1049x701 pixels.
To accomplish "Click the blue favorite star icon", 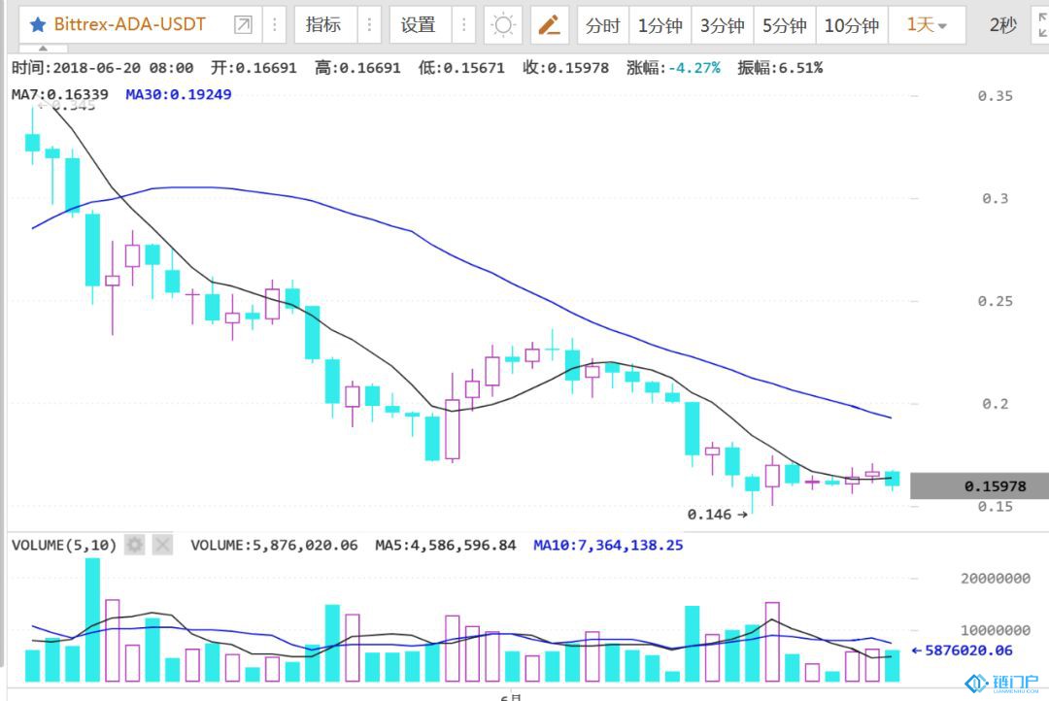I will 38,24.
